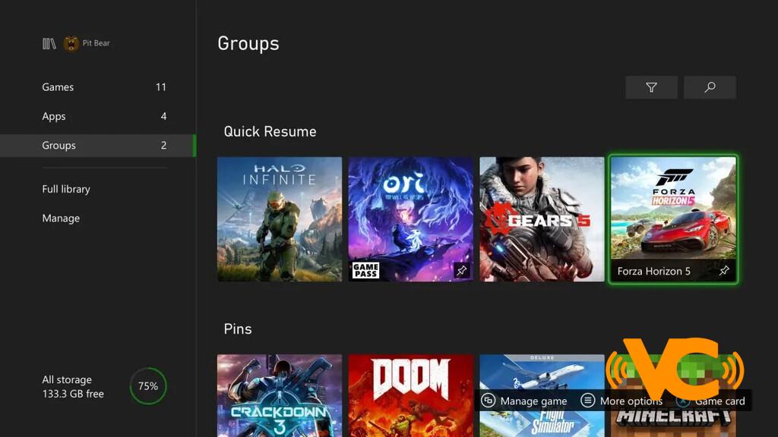Click the Game Pass badge on Ori
This screenshot has width=778, height=437.
pyautogui.click(x=365, y=270)
